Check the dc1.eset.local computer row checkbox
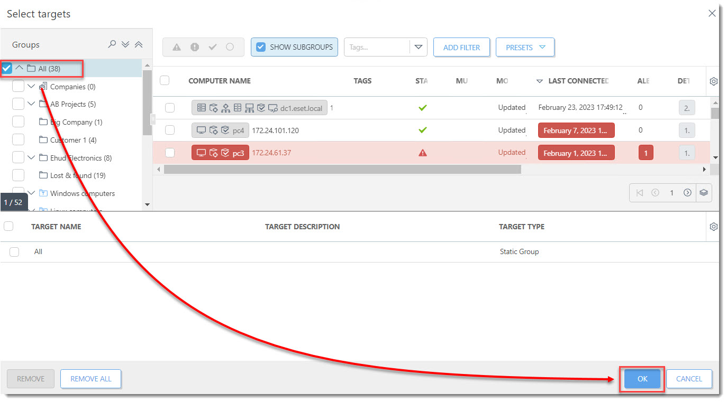Image resolution: width=727 pixels, height=402 pixels. pyautogui.click(x=170, y=108)
